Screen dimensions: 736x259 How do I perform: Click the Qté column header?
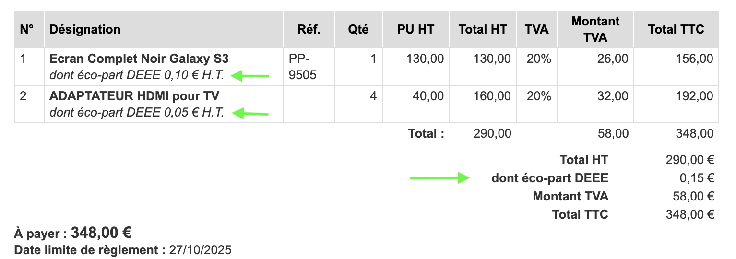pos(358,29)
